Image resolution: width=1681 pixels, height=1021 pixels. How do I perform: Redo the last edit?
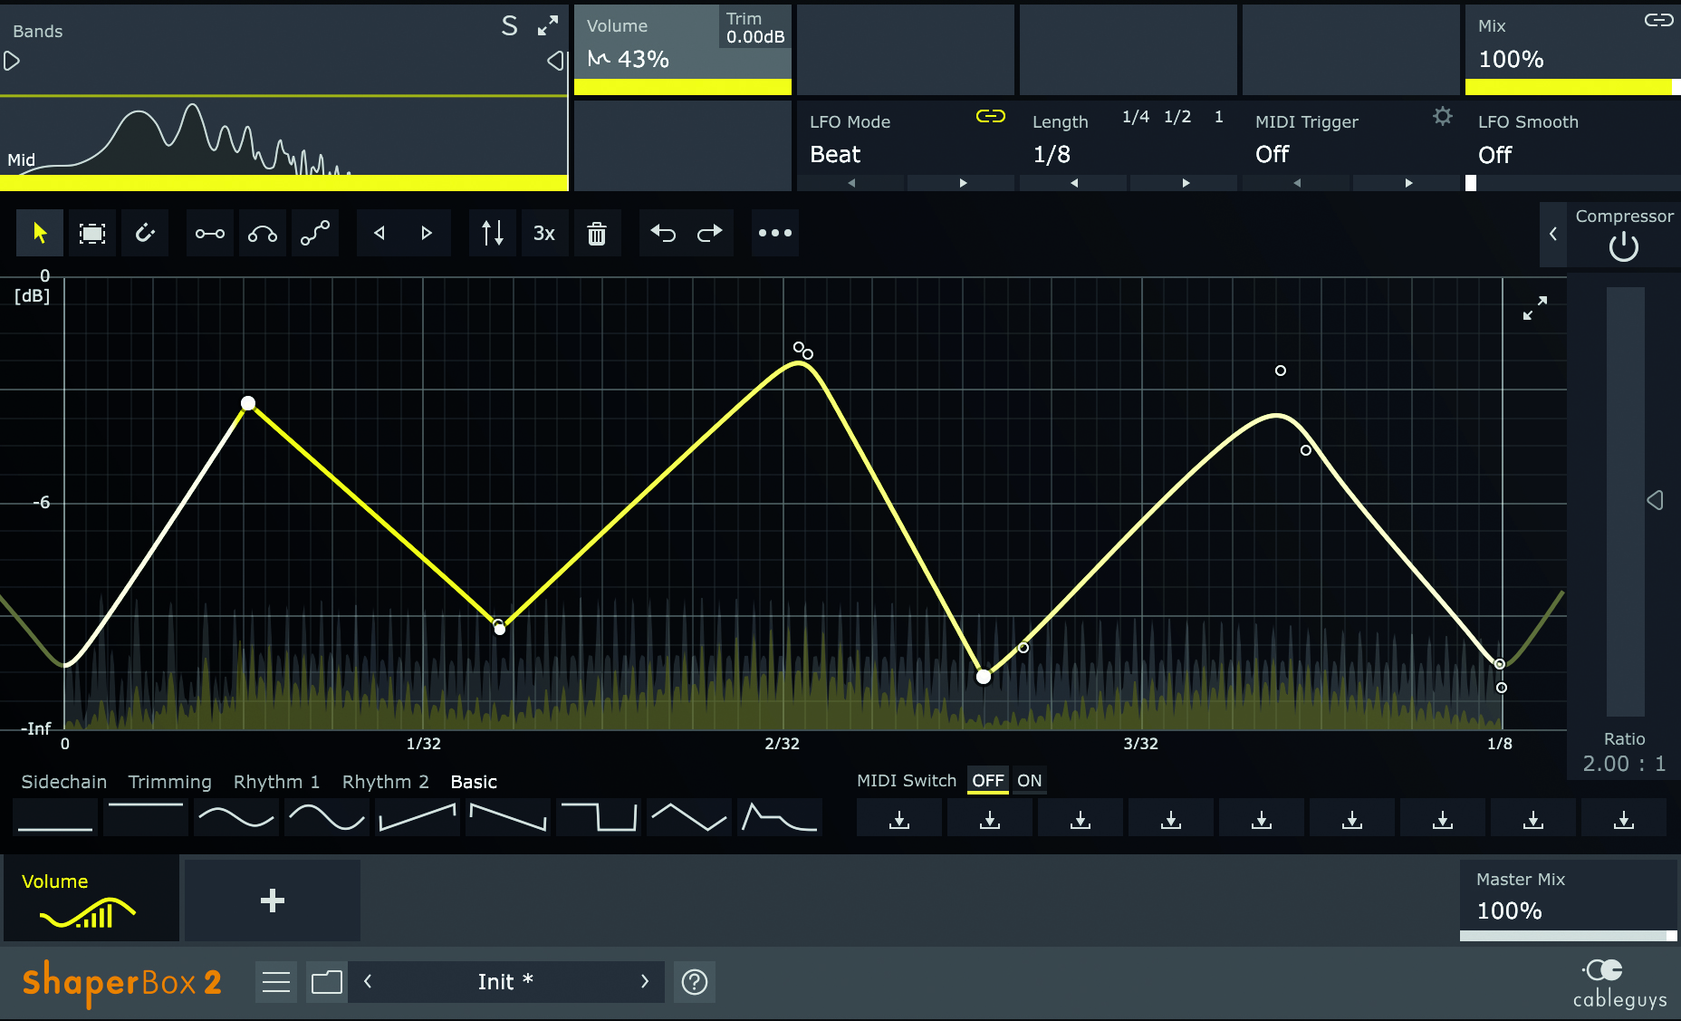pyautogui.click(x=710, y=234)
